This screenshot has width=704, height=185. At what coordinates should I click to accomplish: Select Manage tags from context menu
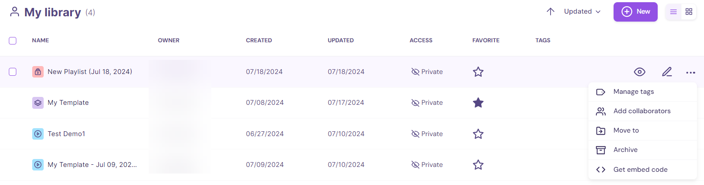[633, 92]
